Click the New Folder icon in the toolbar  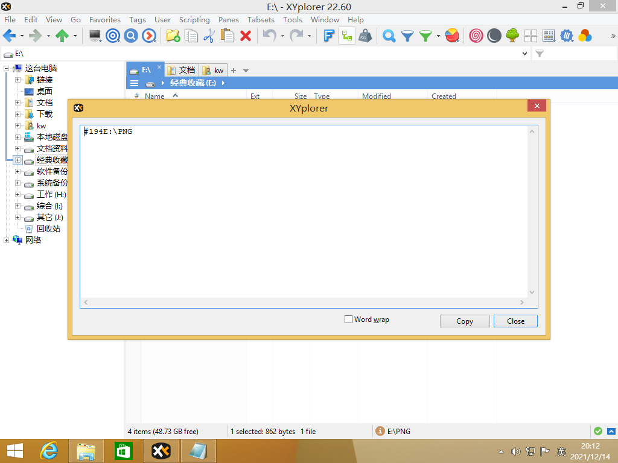173,36
